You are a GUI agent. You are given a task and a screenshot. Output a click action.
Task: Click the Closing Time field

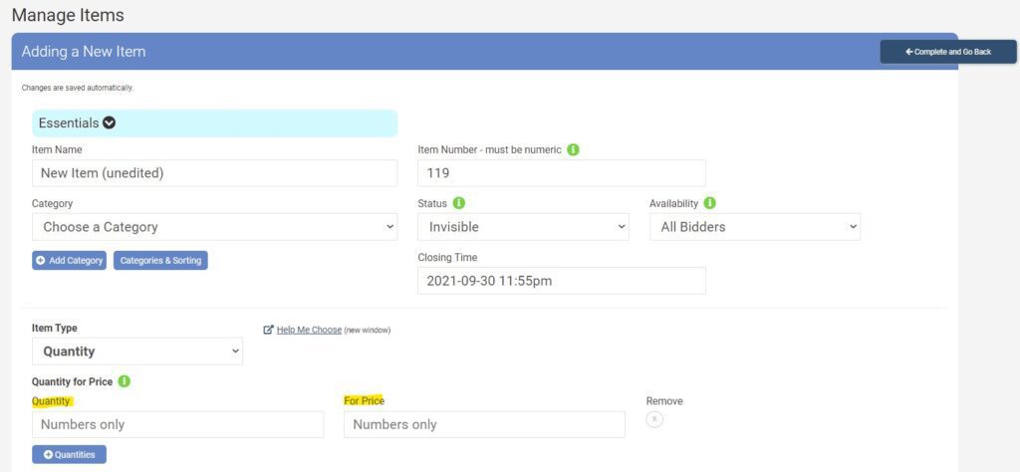pos(561,281)
